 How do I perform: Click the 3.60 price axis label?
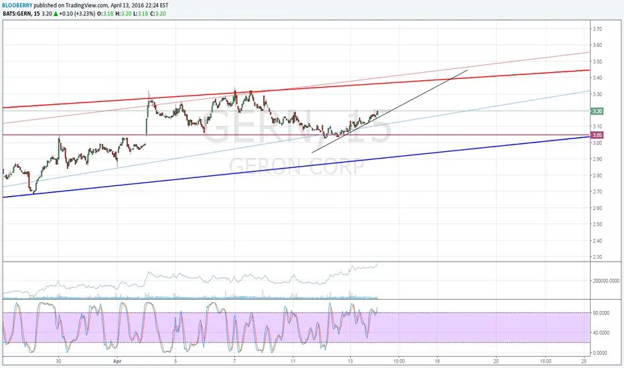pyautogui.click(x=597, y=45)
